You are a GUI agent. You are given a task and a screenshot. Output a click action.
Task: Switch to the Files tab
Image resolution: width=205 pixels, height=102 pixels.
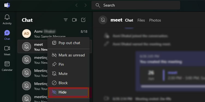(141, 20)
